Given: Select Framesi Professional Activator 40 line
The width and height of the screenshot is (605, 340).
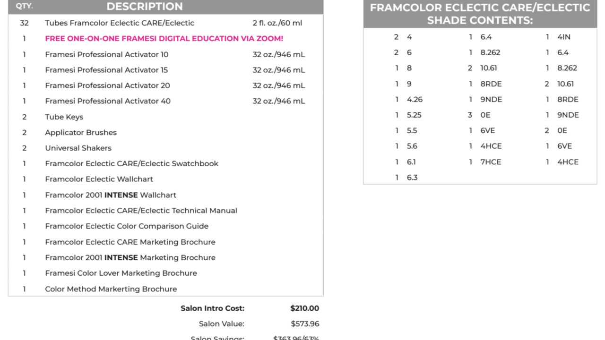Looking at the screenshot, I should click(x=108, y=101).
